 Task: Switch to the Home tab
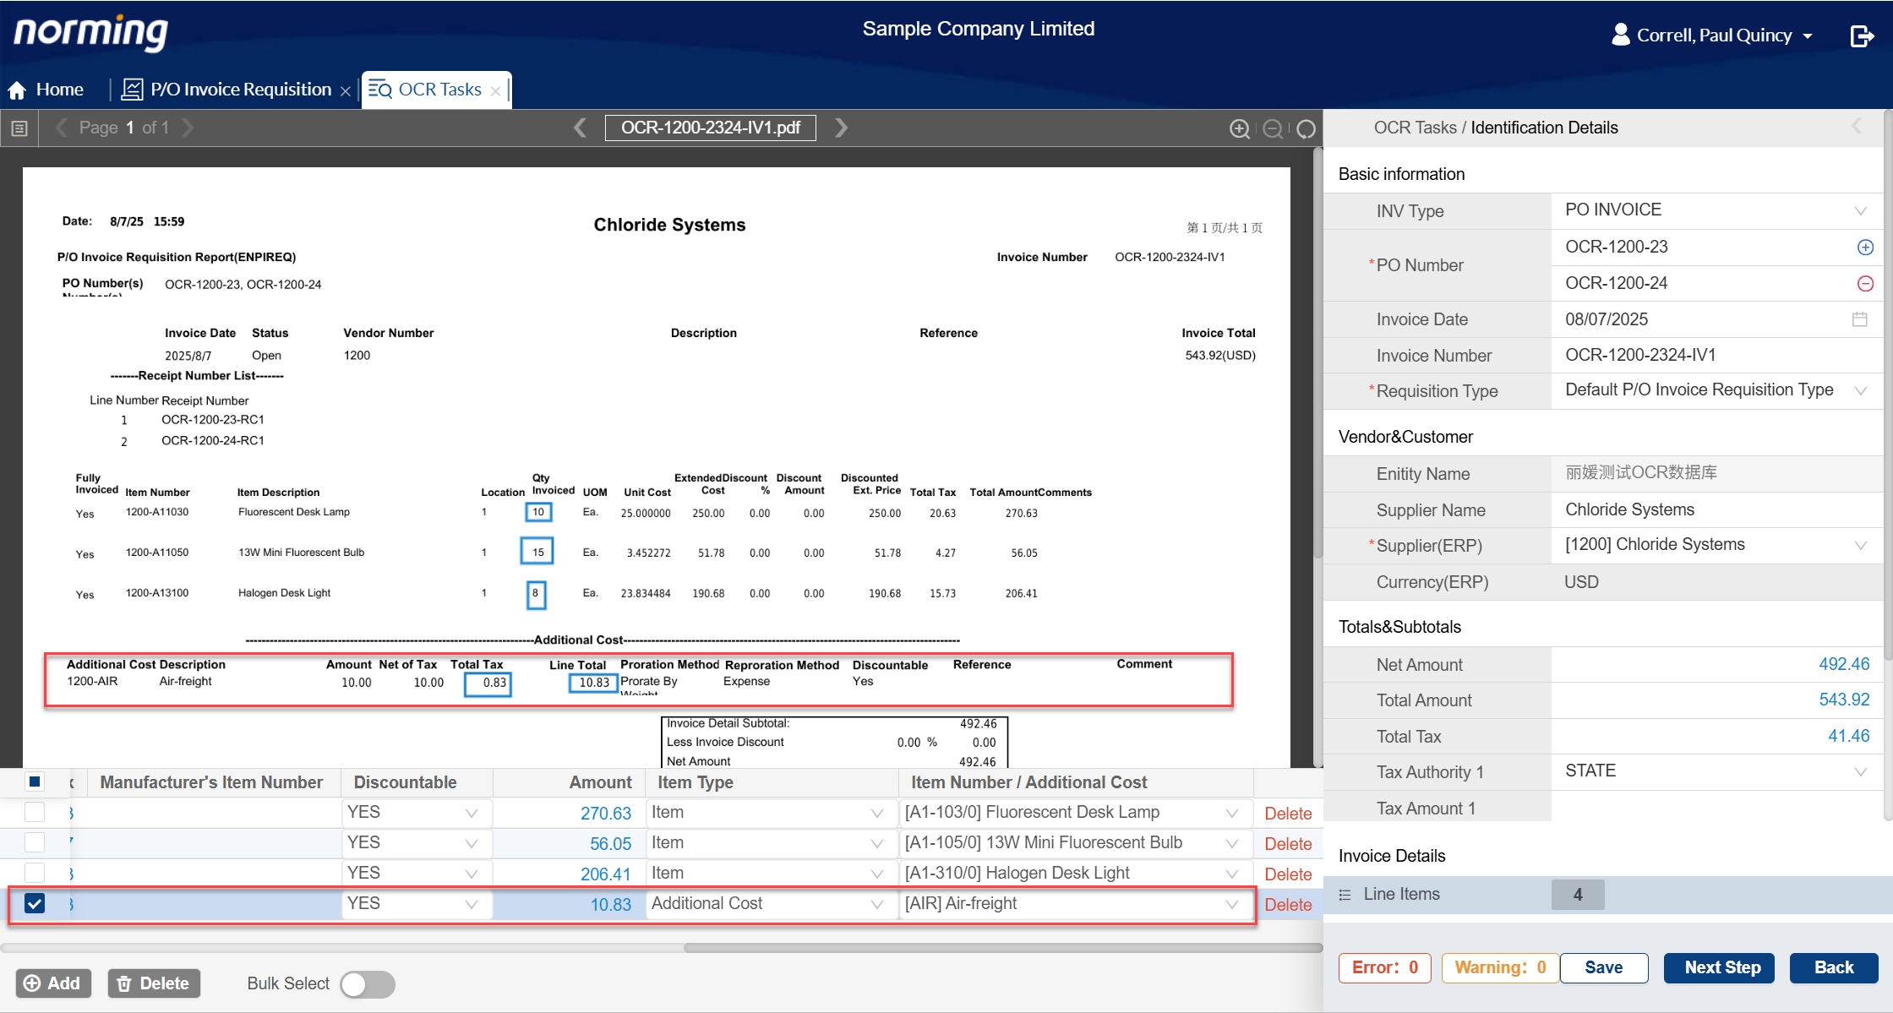pos(46,90)
